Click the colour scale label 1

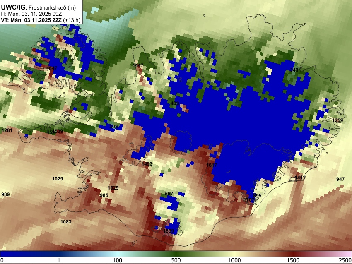(x=59, y=260)
